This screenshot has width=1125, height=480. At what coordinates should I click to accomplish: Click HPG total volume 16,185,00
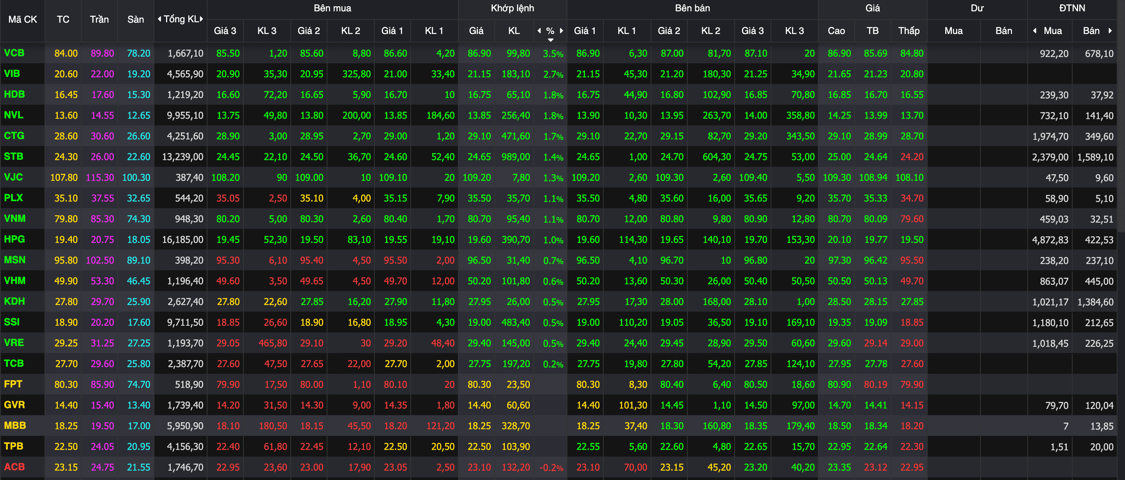tap(182, 239)
